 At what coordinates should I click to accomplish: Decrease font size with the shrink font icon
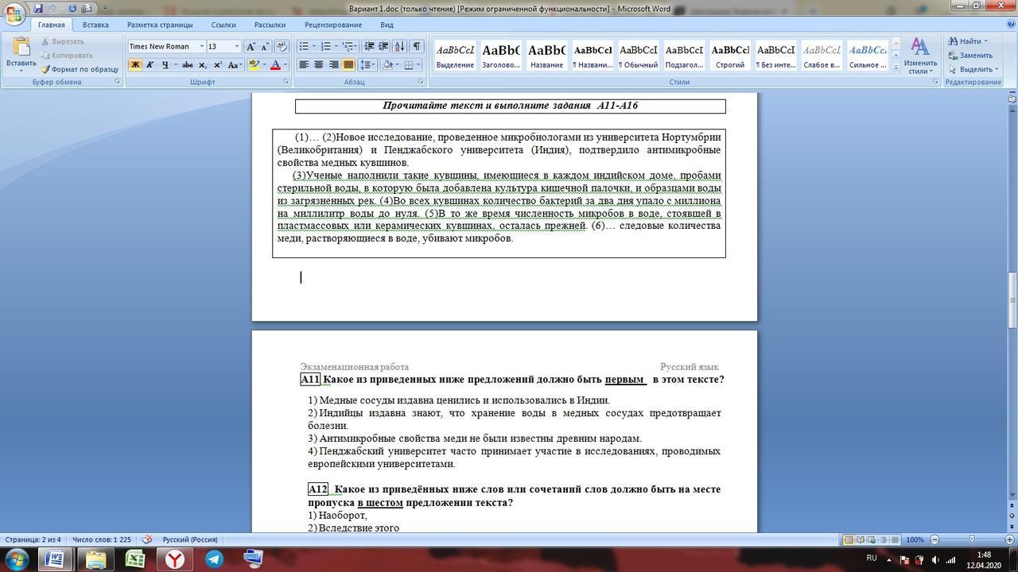265,46
